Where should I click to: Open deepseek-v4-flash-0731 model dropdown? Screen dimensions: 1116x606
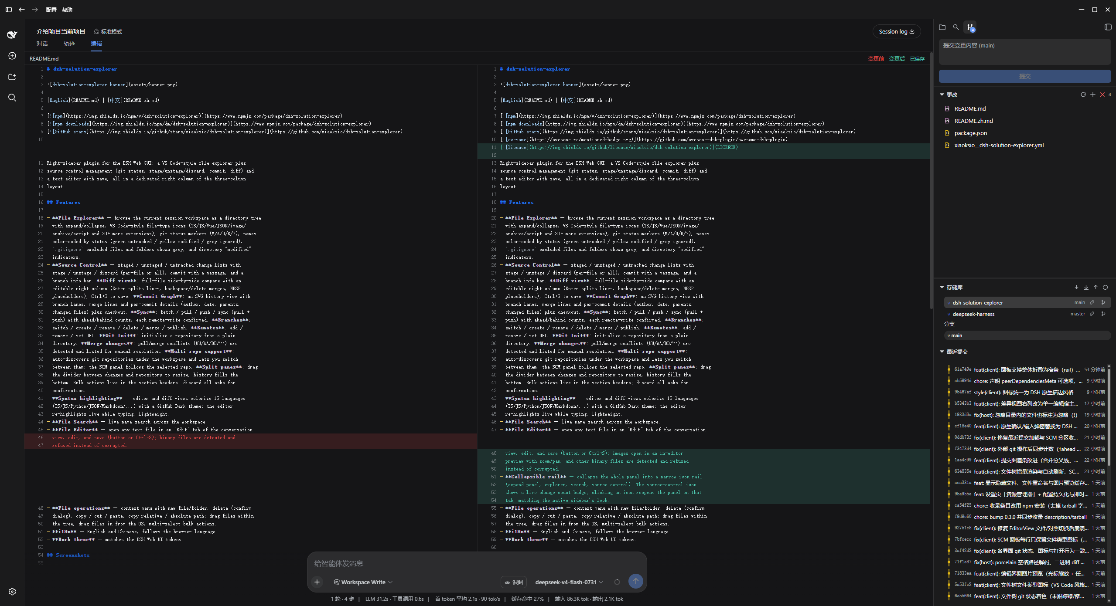click(569, 582)
